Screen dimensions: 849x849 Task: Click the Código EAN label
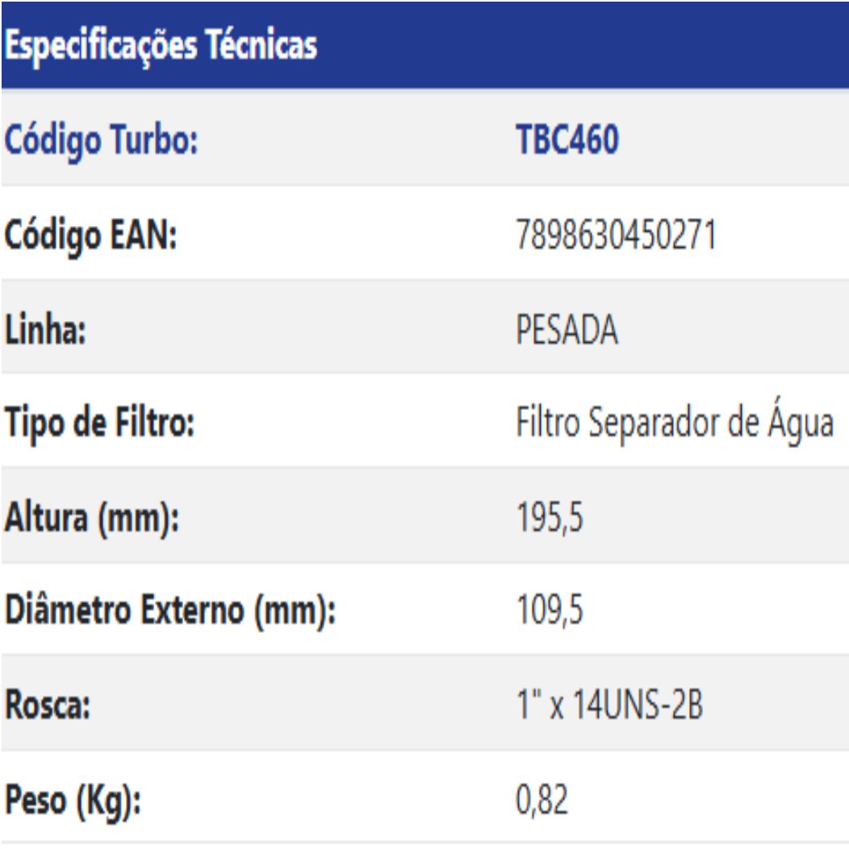[90, 236]
